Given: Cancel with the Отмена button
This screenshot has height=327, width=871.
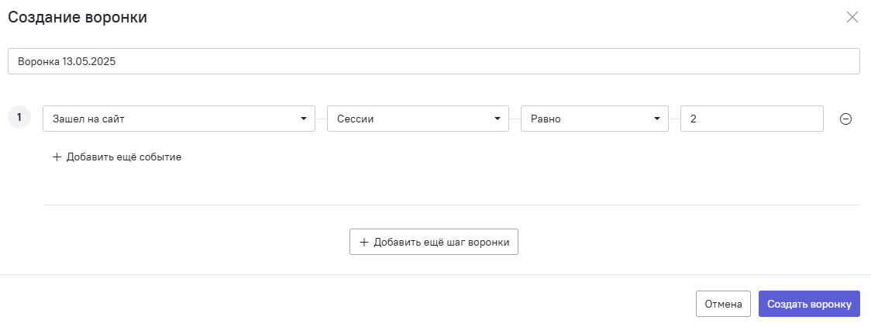Looking at the screenshot, I should click(723, 304).
